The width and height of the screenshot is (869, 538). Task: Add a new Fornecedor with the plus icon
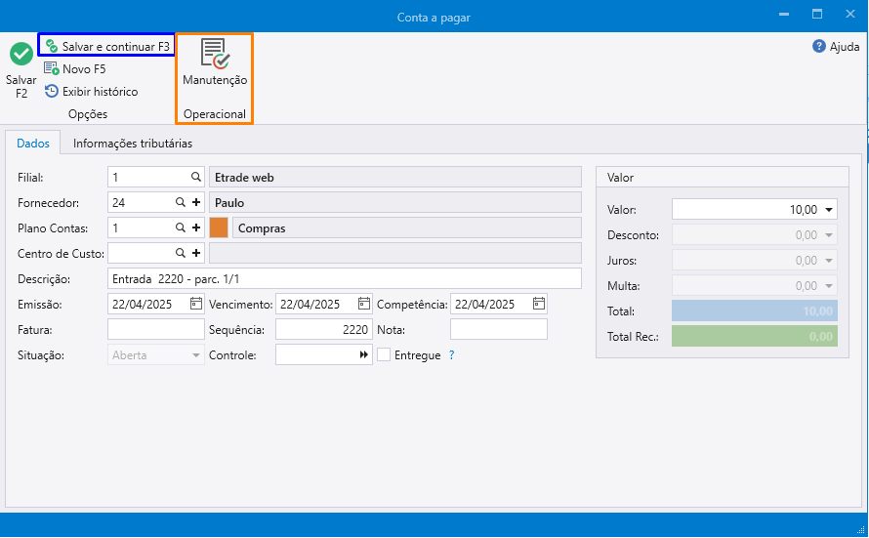pos(196,202)
